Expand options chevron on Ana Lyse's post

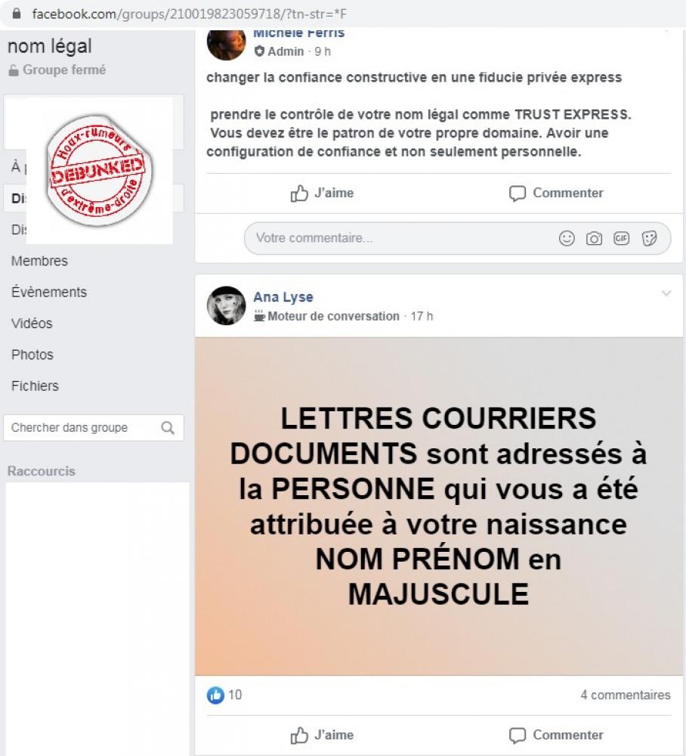pyautogui.click(x=666, y=293)
